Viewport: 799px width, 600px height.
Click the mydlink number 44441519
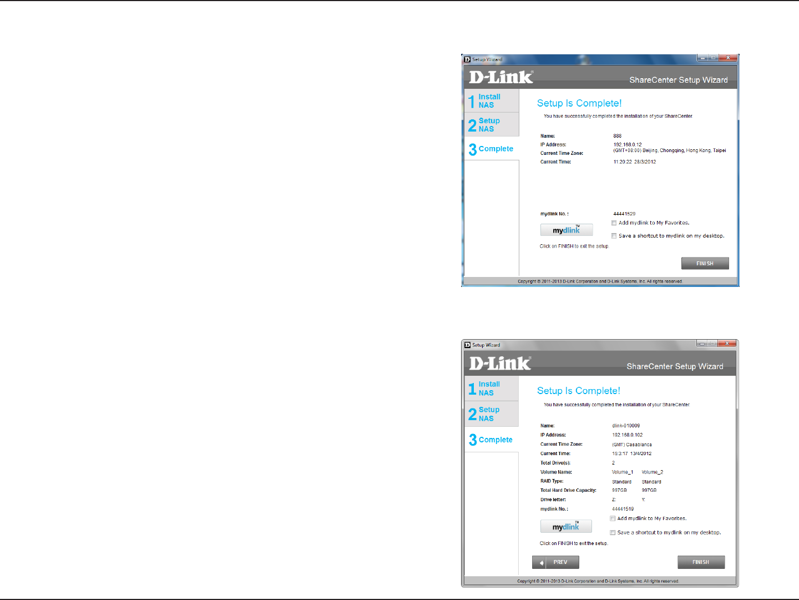623,509
